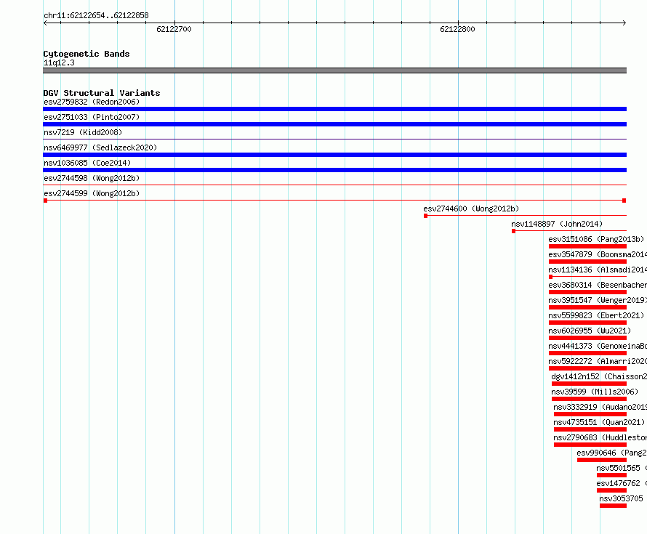The height and width of the screenshot is (534, 647).
Task: Click the esv2744599 (Wong2012b) variant label
Action: [92, 193]
